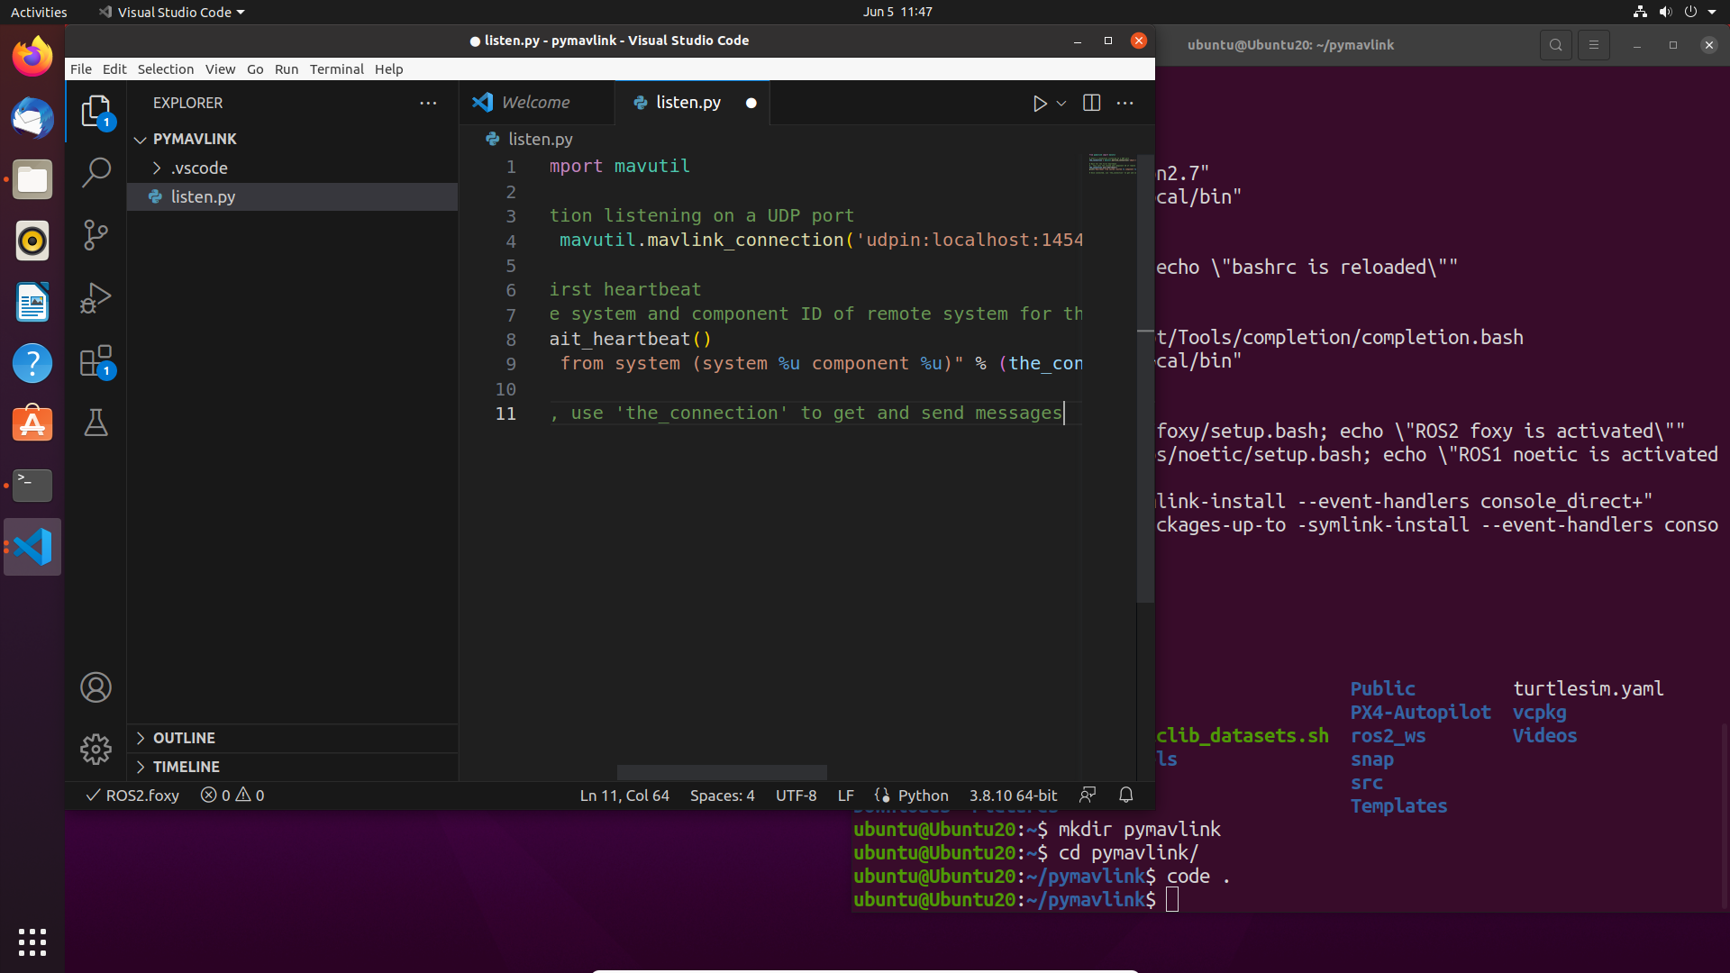Expand the OUTLINE section
Viewport: 1730px width, 973px height.
184,738
